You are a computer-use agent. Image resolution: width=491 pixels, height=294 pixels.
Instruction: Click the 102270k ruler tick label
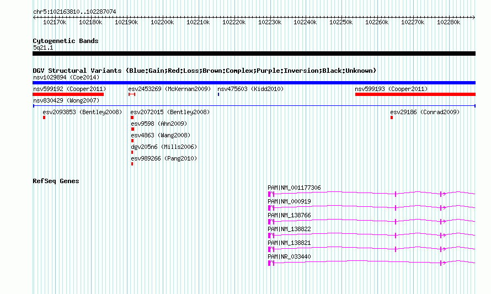413,22
